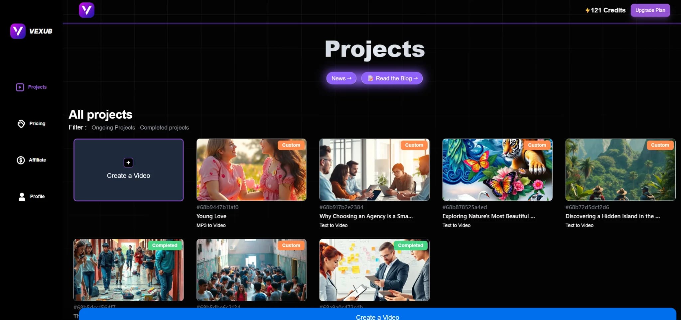Click the purple V icon at top
The height and width of the screenshot is (320, 681).
(86, 10)
